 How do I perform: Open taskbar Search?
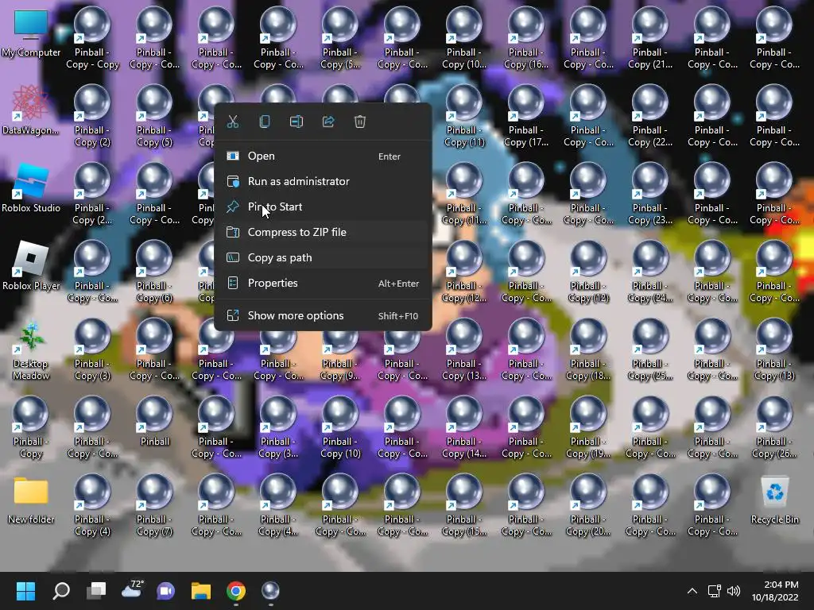click(x=61, y=591)
